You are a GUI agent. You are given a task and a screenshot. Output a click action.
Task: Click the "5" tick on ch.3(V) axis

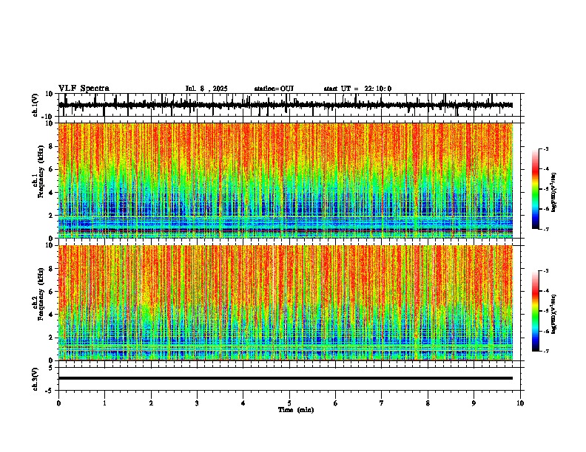[52, 368]
